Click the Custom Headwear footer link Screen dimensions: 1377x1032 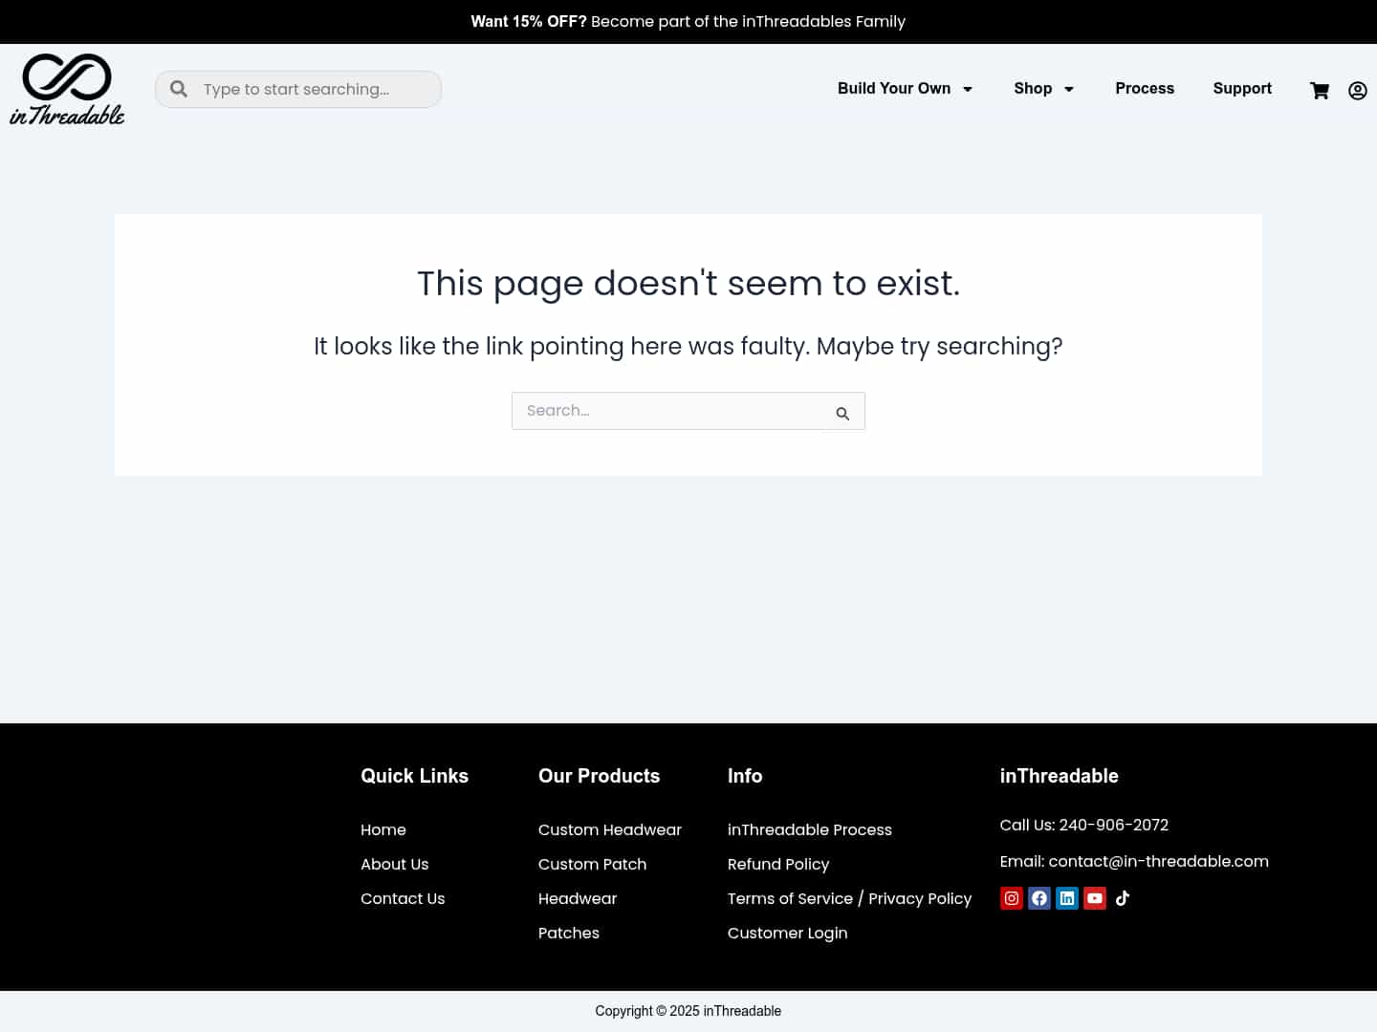coord(610,829)
